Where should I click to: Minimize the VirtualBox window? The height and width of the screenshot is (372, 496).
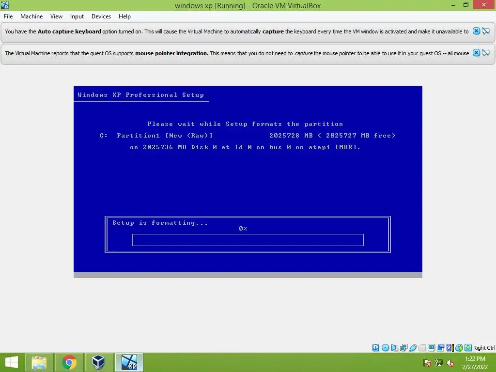coord(453,5)
